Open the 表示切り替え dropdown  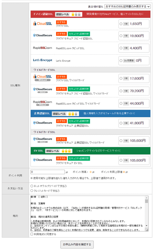click(128, 6)
